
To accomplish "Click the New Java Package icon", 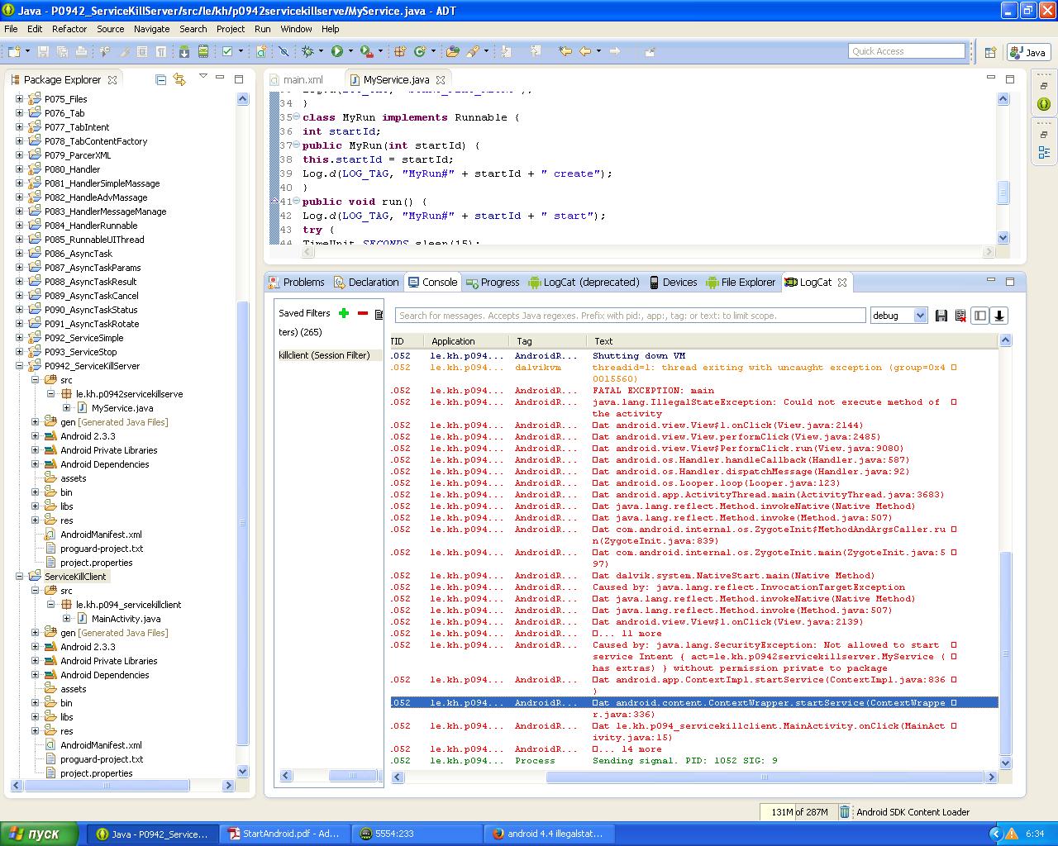I will point(399,51).
